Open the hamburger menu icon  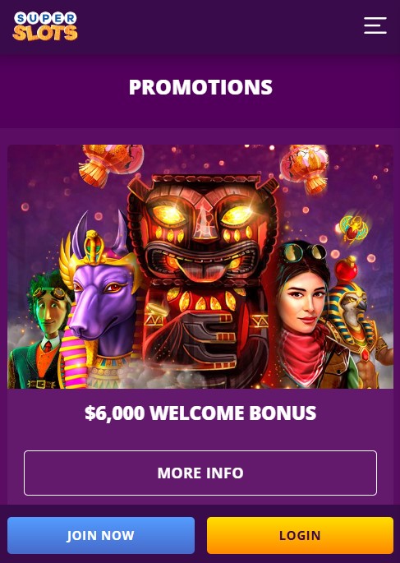375,25
